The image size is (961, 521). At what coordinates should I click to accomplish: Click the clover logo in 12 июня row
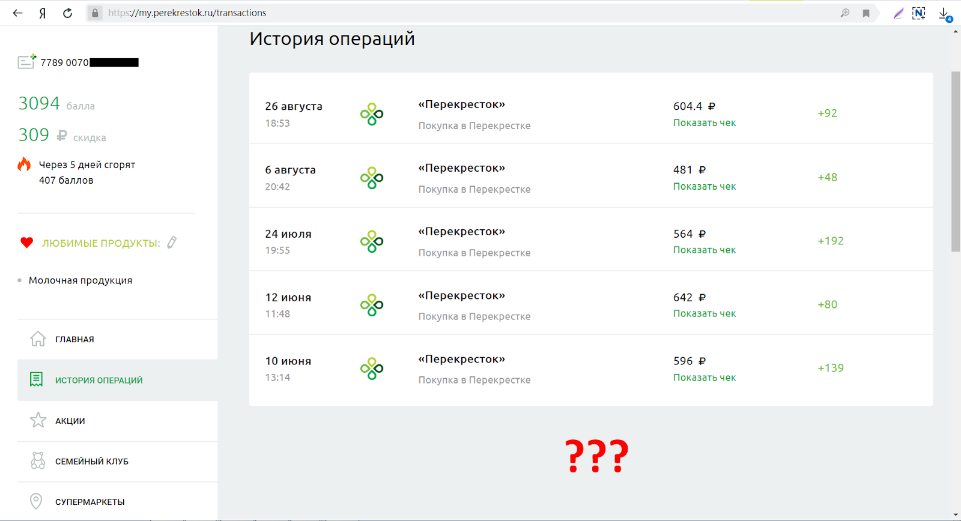coord(372,305)
